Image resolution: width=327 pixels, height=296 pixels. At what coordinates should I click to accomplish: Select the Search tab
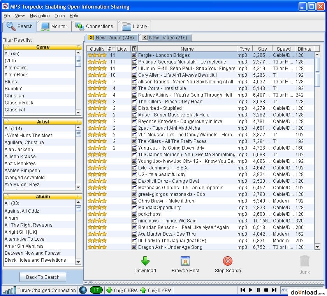coord(20,26)
